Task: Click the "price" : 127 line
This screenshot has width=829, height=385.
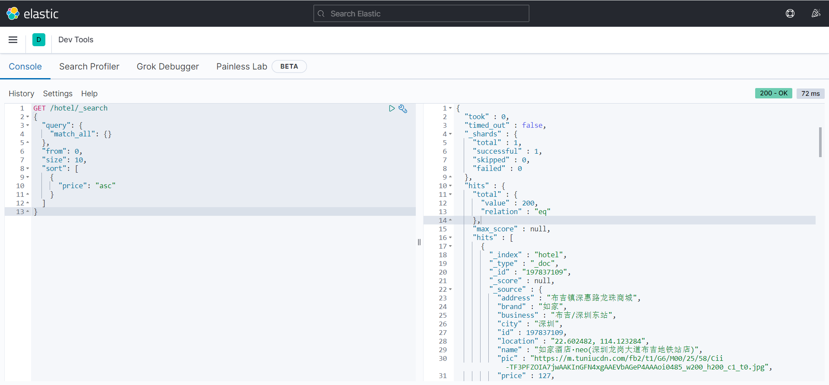Action: (525, 376)
